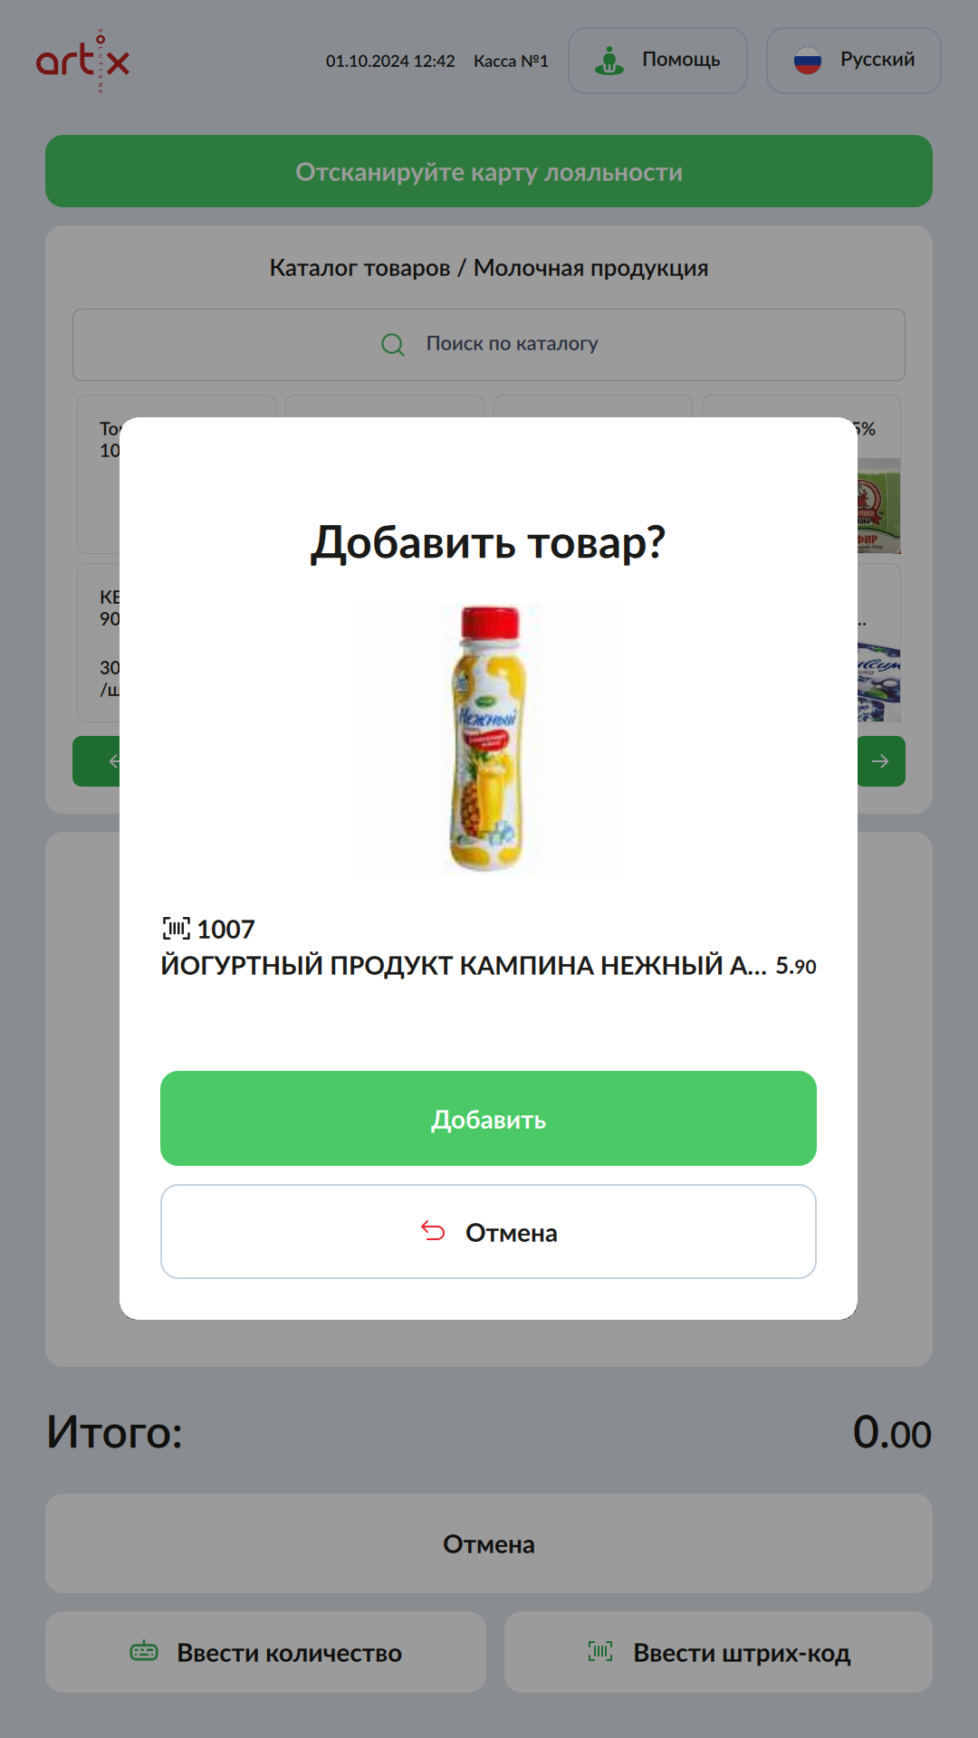Click the Каталог товаров breadcrumb title

coord(360,268)
